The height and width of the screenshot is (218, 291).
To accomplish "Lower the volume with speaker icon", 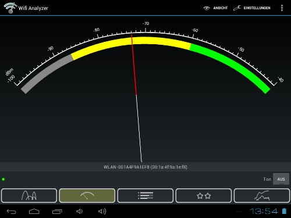I will (79, 211).
